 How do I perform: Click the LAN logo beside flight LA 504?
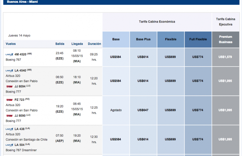tap(9, 145)
